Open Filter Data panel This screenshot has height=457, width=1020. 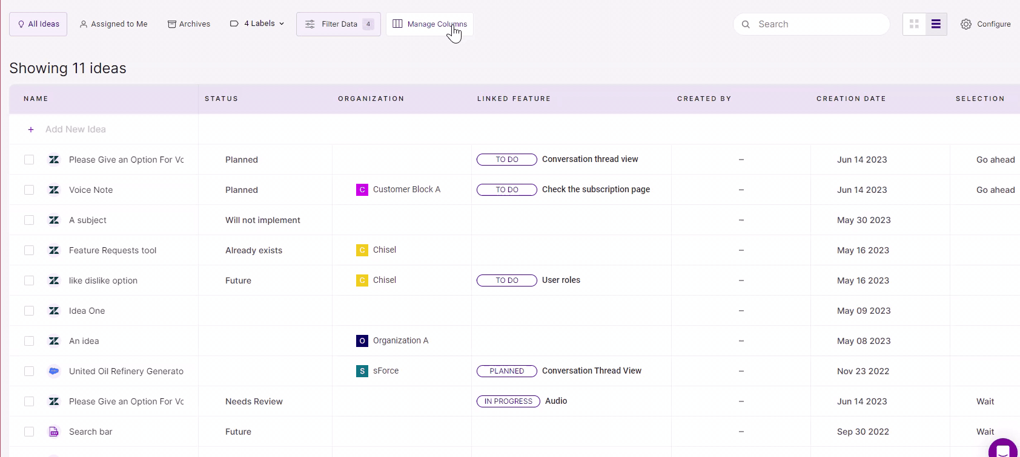[339, 24]
